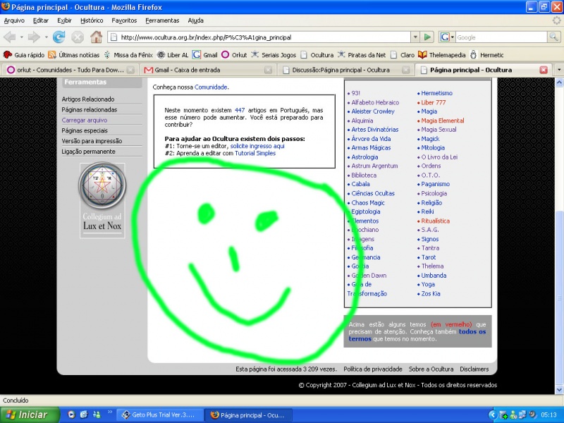The width and height of the screenshot is (564, 423).
Task: Expand the URL history dropdown arrow
Action: pyautogui.click(x=415, y=37)
